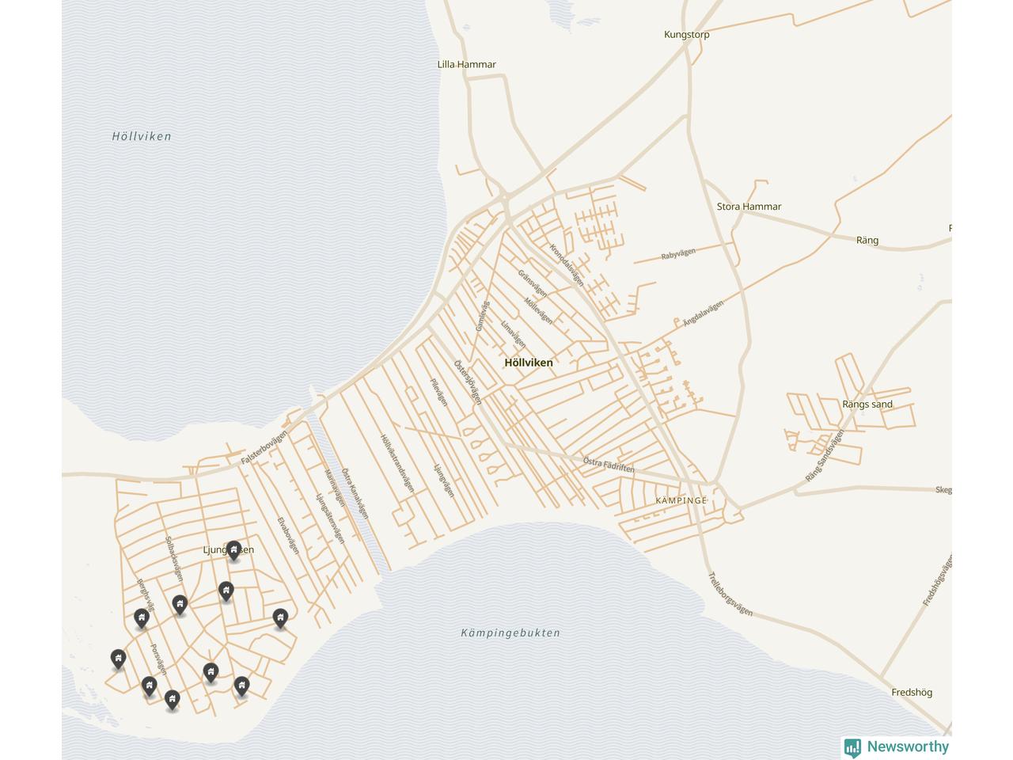The width and height of the screenshot is (1013, 760).
Task: Click the Newsworthy chart icon
Action: pyautogui.click(x=852, y=747)
